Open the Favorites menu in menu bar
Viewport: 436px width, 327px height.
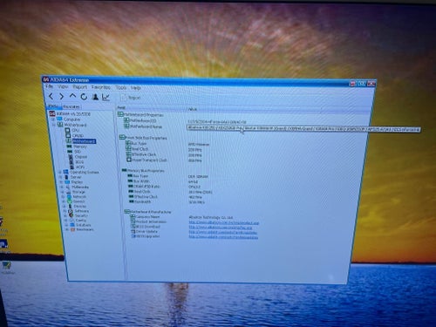[x=100, y=87]
